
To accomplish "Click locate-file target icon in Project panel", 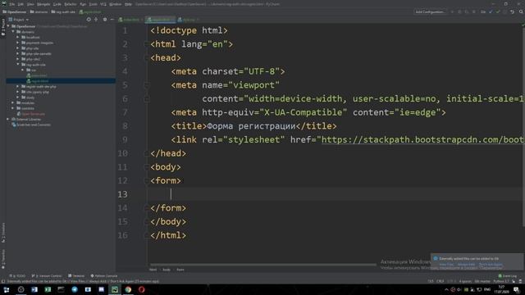I will pos(89,20).
